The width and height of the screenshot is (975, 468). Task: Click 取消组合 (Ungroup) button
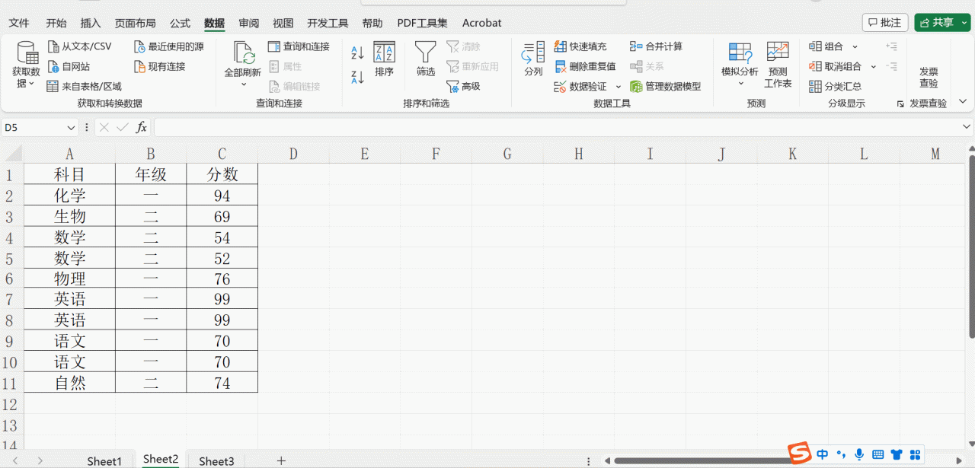coord(836,66)
